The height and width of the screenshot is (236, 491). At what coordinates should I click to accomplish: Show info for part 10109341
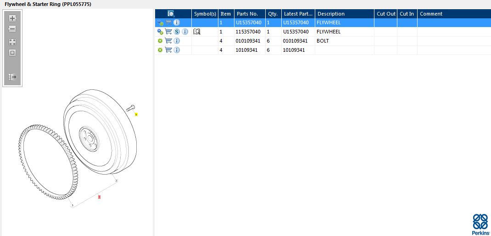[177, 50]
